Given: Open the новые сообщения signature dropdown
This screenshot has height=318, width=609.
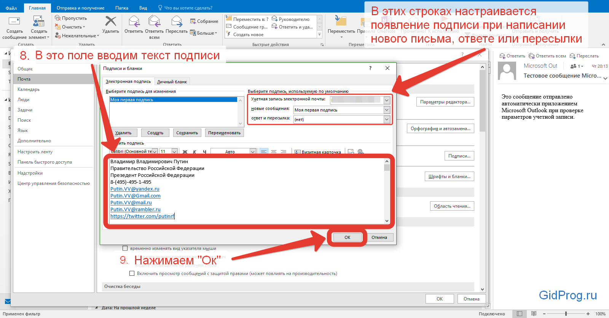Looking at the screenshot, I should click(387, 110).
